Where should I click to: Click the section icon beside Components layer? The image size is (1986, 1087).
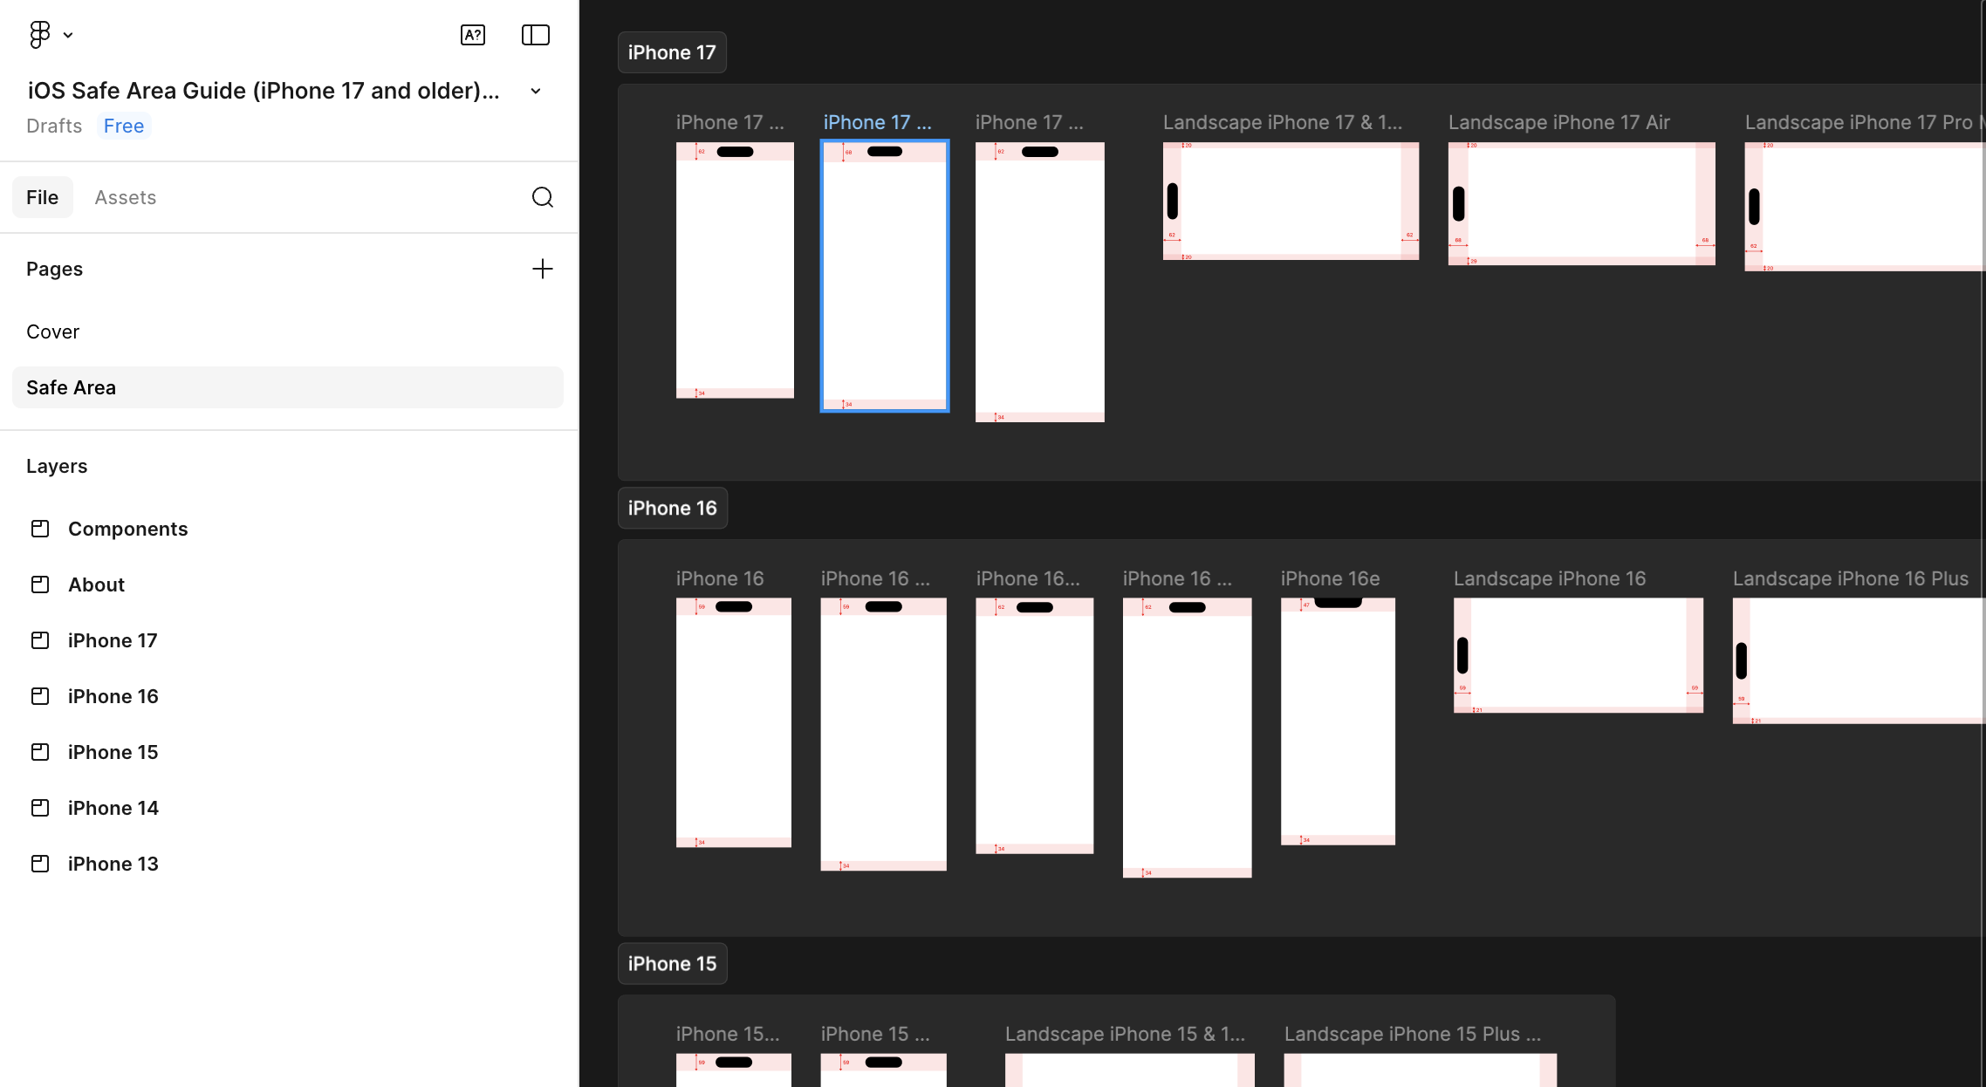(x=40, y=529)
